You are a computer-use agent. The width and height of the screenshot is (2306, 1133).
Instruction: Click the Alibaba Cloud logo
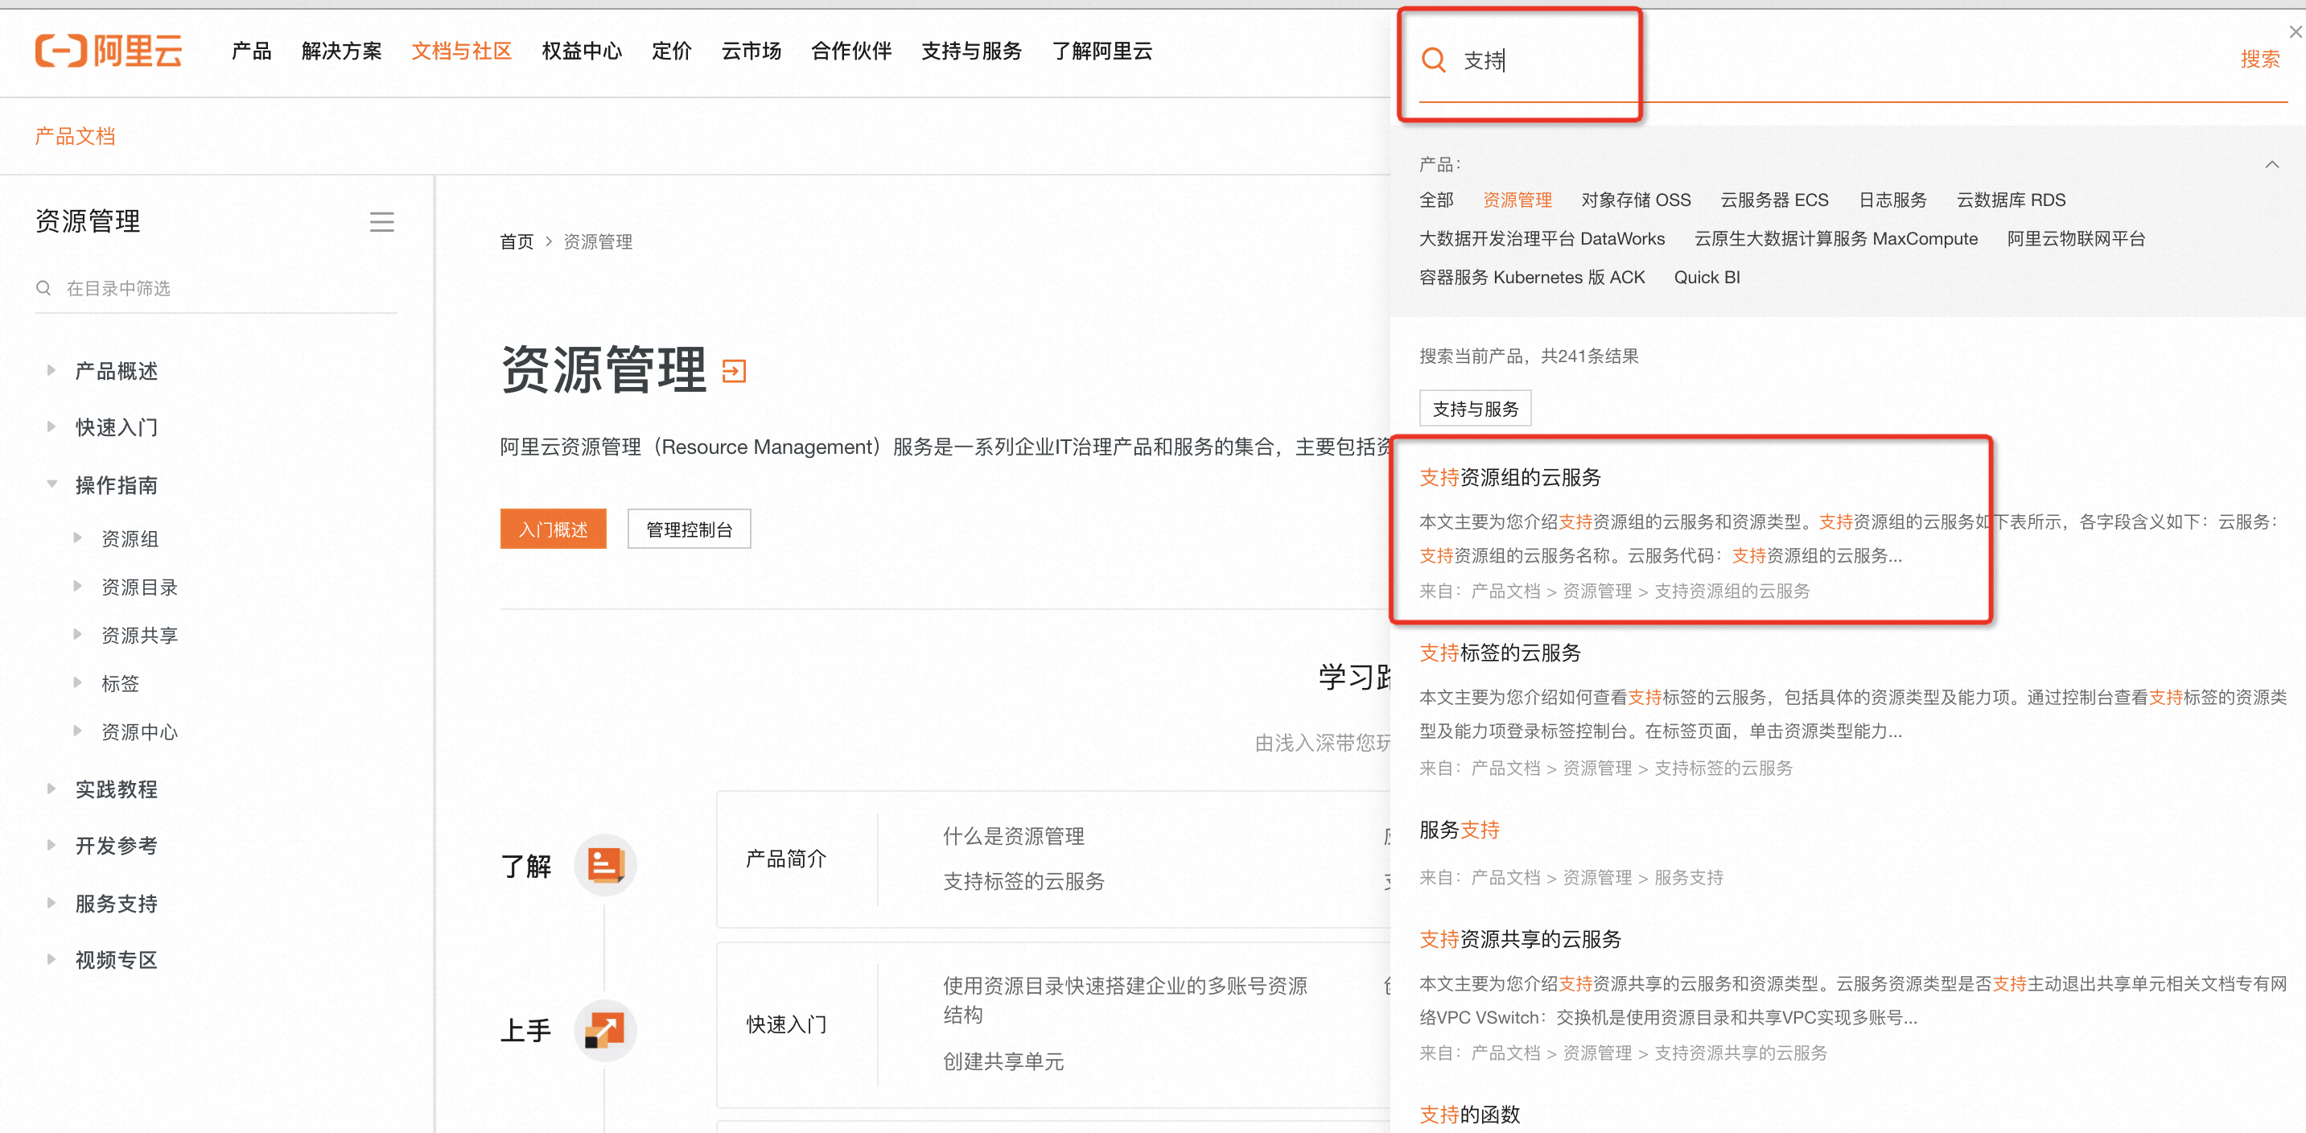pos(109,51)
